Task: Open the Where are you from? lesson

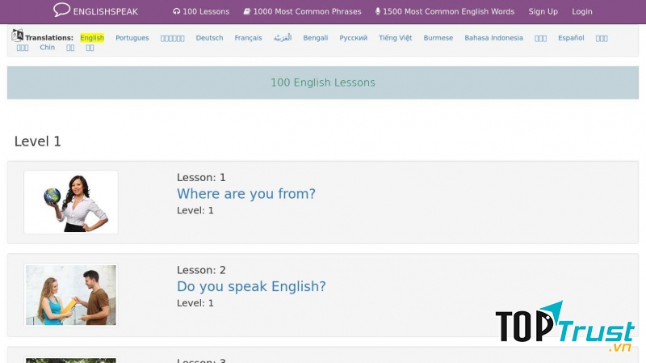Action: pos(246,193)
